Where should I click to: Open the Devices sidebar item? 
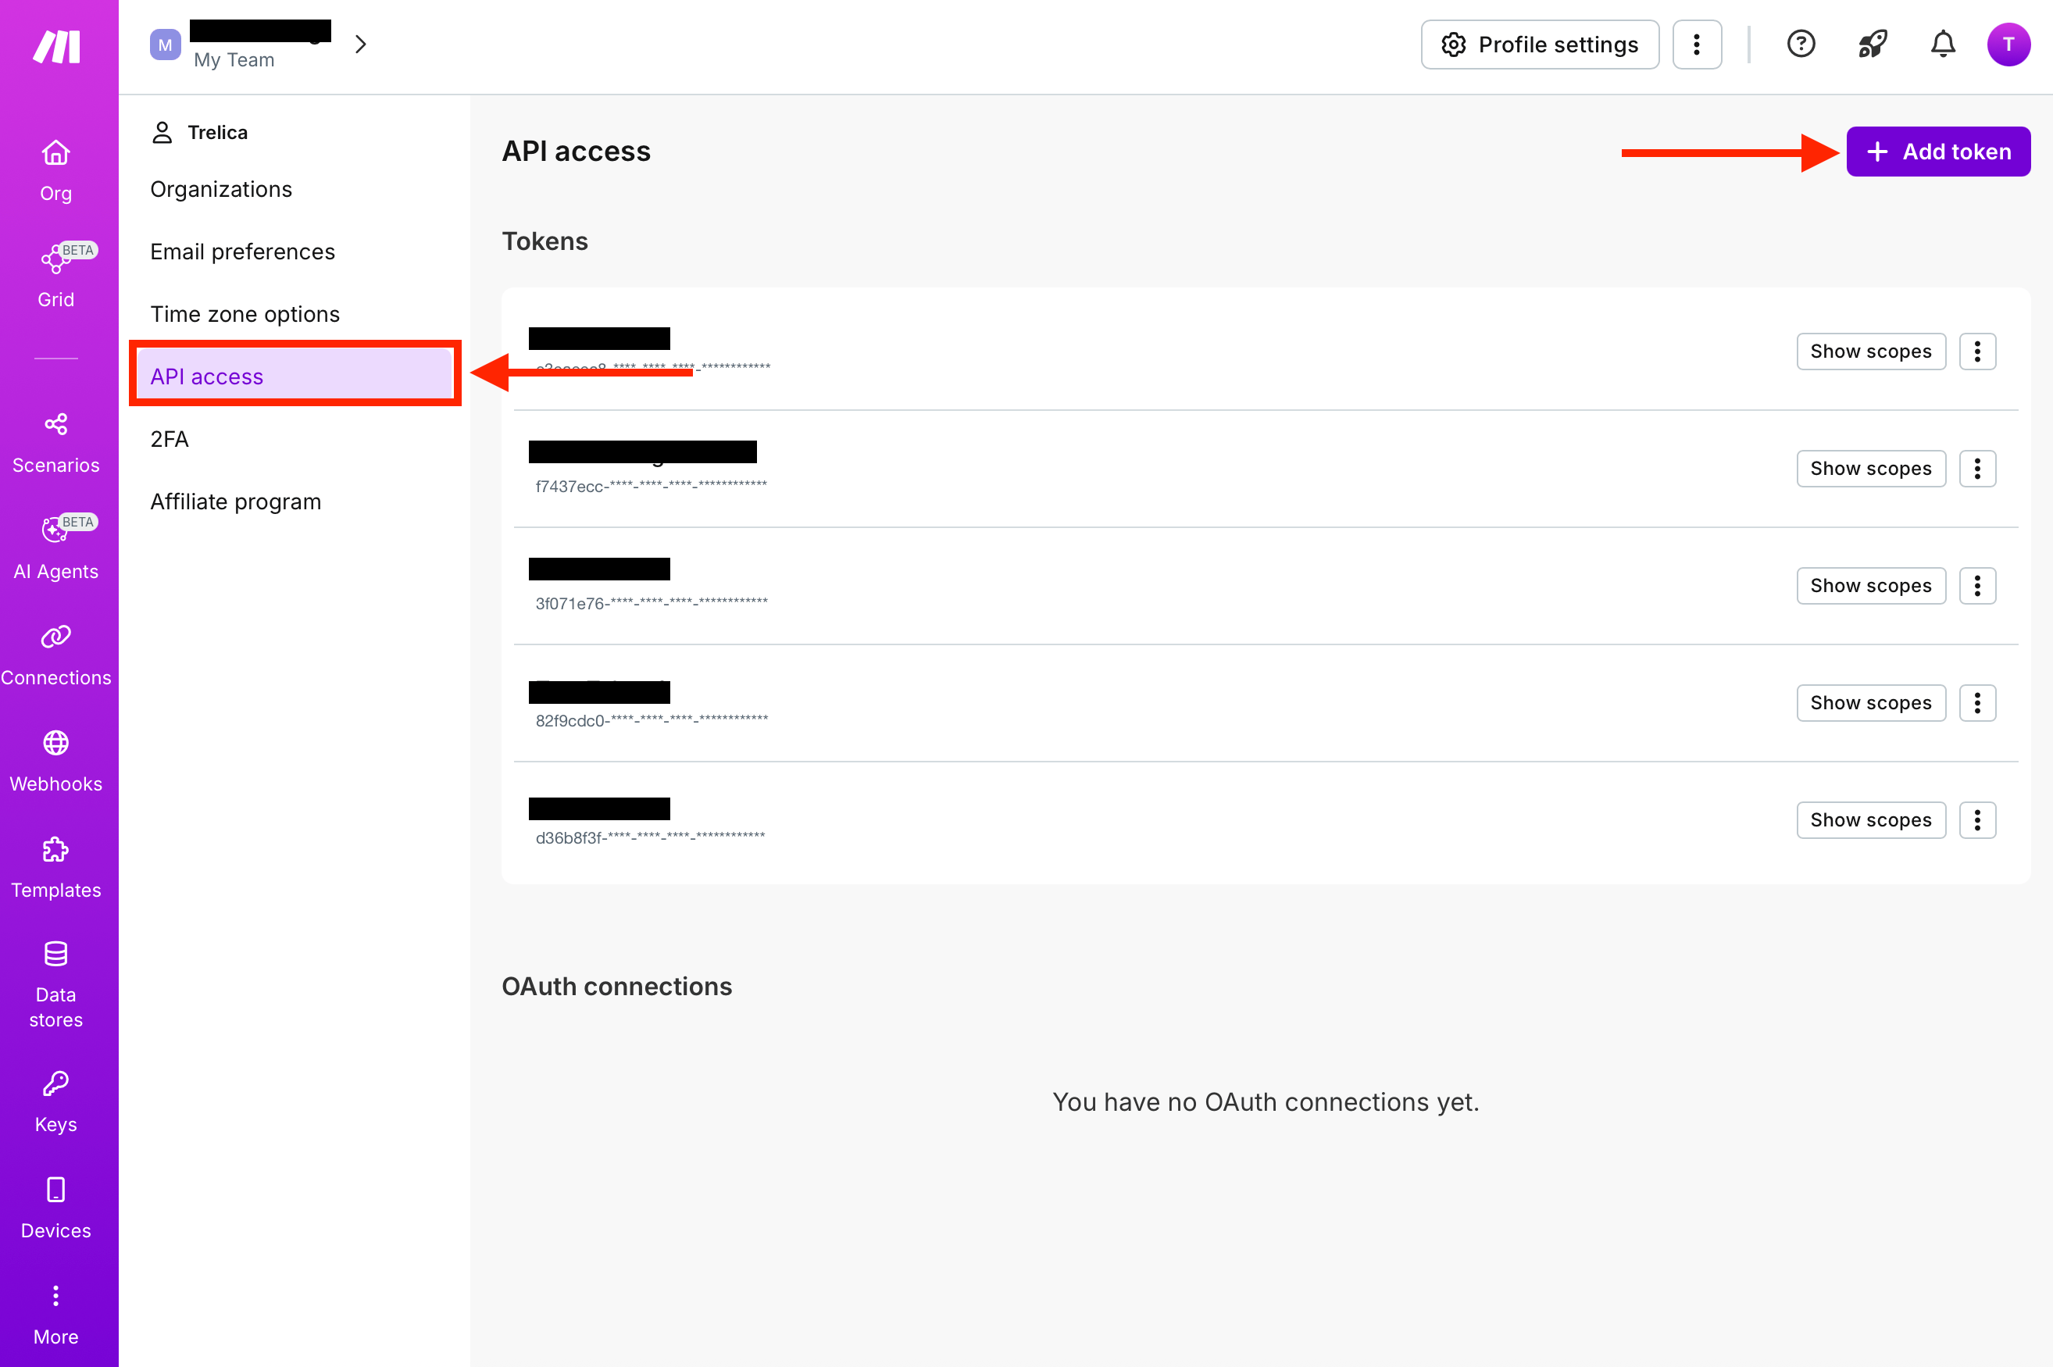pyautogui.click(x=55, y=1208)
